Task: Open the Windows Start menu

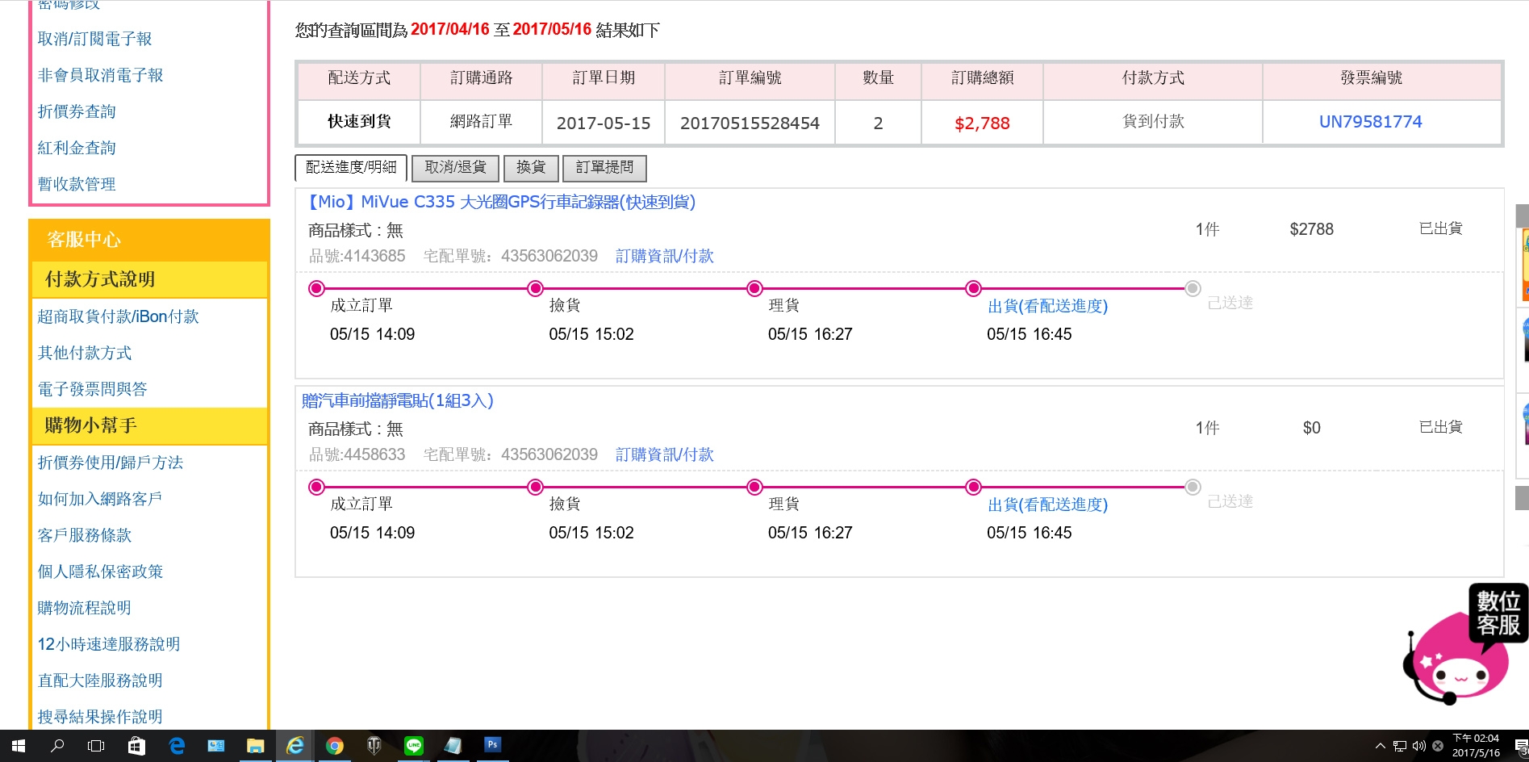Action: click(18, 746)
